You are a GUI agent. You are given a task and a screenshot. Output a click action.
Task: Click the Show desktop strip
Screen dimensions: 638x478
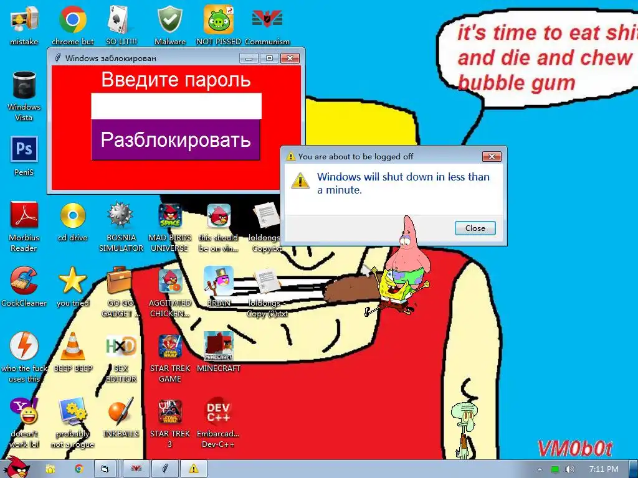coord(634,469)
